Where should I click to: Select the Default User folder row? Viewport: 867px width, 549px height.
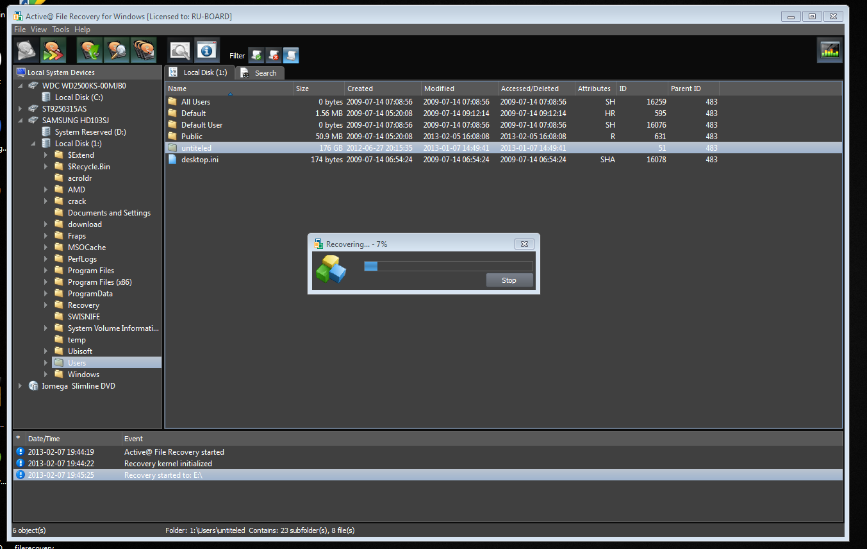click(503, 124)
